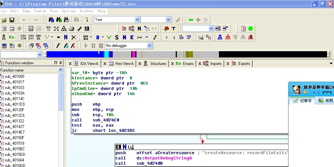Open the address dropdown left of navigation band

(40, 54)
